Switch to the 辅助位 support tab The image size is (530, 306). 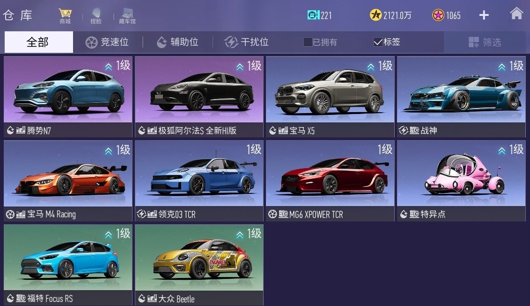[177, 42]
